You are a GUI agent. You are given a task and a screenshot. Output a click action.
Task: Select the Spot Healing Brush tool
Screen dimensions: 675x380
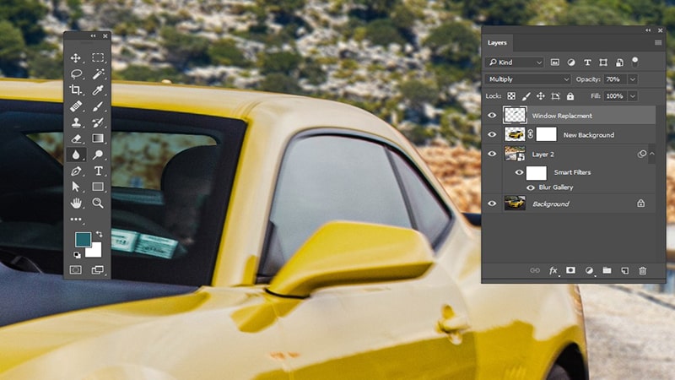[76, 106]
